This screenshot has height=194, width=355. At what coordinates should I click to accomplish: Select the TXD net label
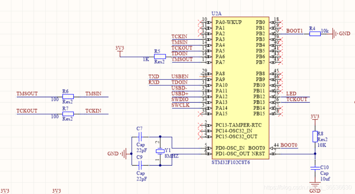154,76
